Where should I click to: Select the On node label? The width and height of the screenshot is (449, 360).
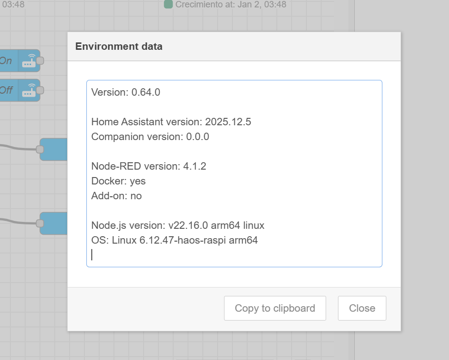[x=6, y=61]
